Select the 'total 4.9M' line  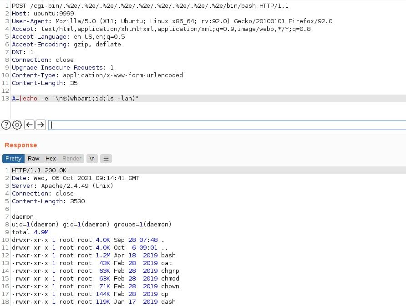tap(30, 232)
